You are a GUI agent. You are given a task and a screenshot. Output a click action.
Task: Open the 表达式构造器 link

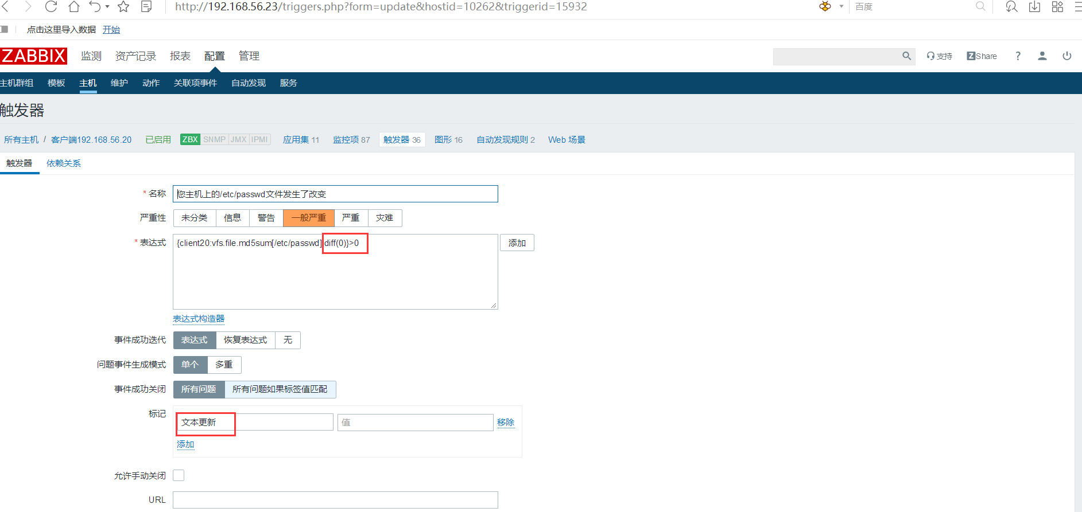coord(199,319)
